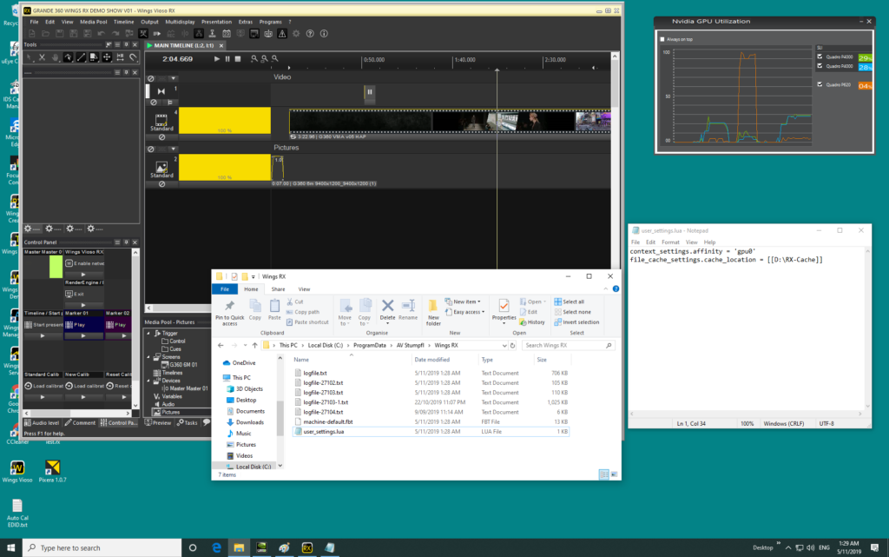This screenshot has height=557, width=889.
Task: Stop timeline playback with the Stop button
Action: tap(238, 59)
